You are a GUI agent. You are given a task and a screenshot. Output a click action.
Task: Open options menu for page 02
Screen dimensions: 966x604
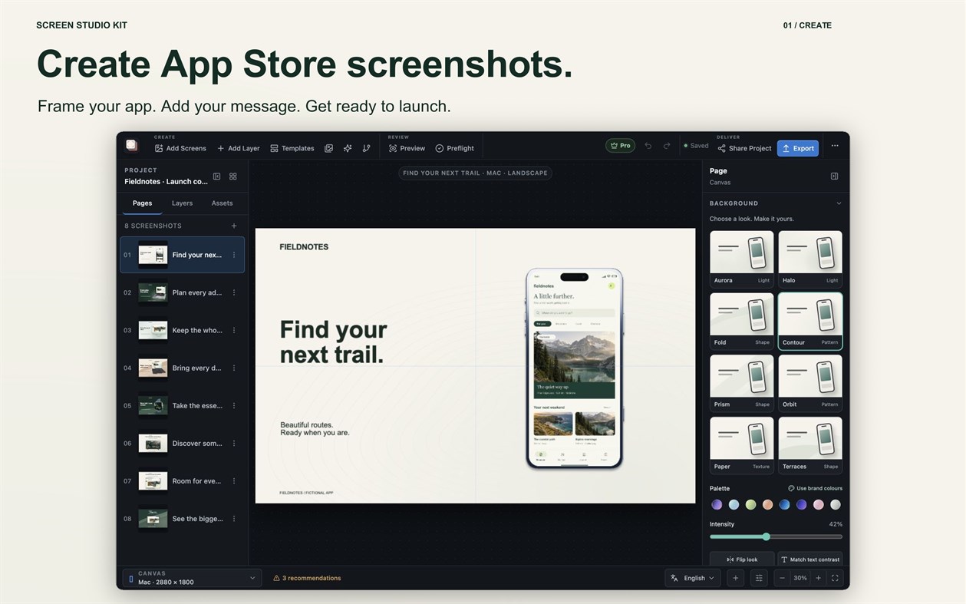[234, 292]
